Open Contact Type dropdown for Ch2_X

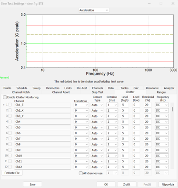coord(97,111)
